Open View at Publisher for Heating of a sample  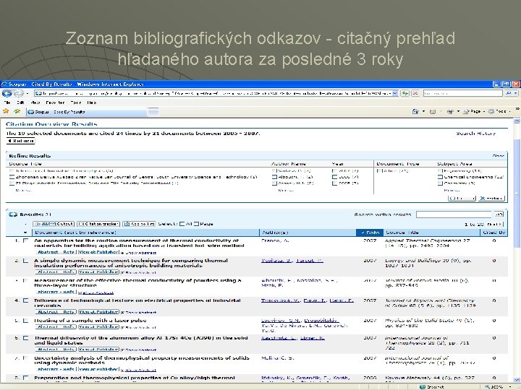[x=98, y=326]
